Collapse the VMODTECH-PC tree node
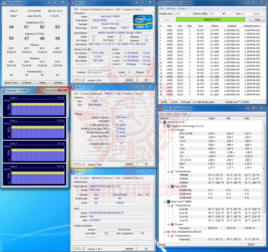The height and width of the screenshot is (252, 268). pos(161,122)
